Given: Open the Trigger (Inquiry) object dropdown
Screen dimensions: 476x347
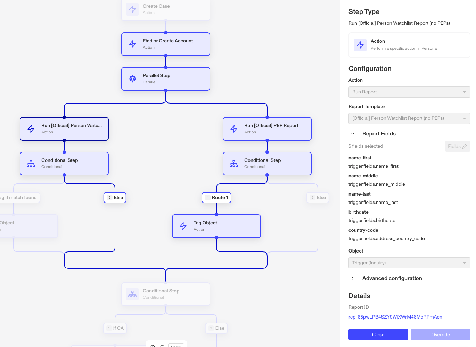Looking at the screenshot, I should [409, 263].
